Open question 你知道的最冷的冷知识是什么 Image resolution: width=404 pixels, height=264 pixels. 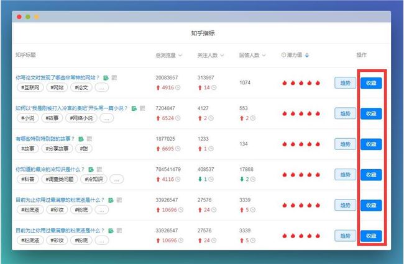tap(50, 169)
